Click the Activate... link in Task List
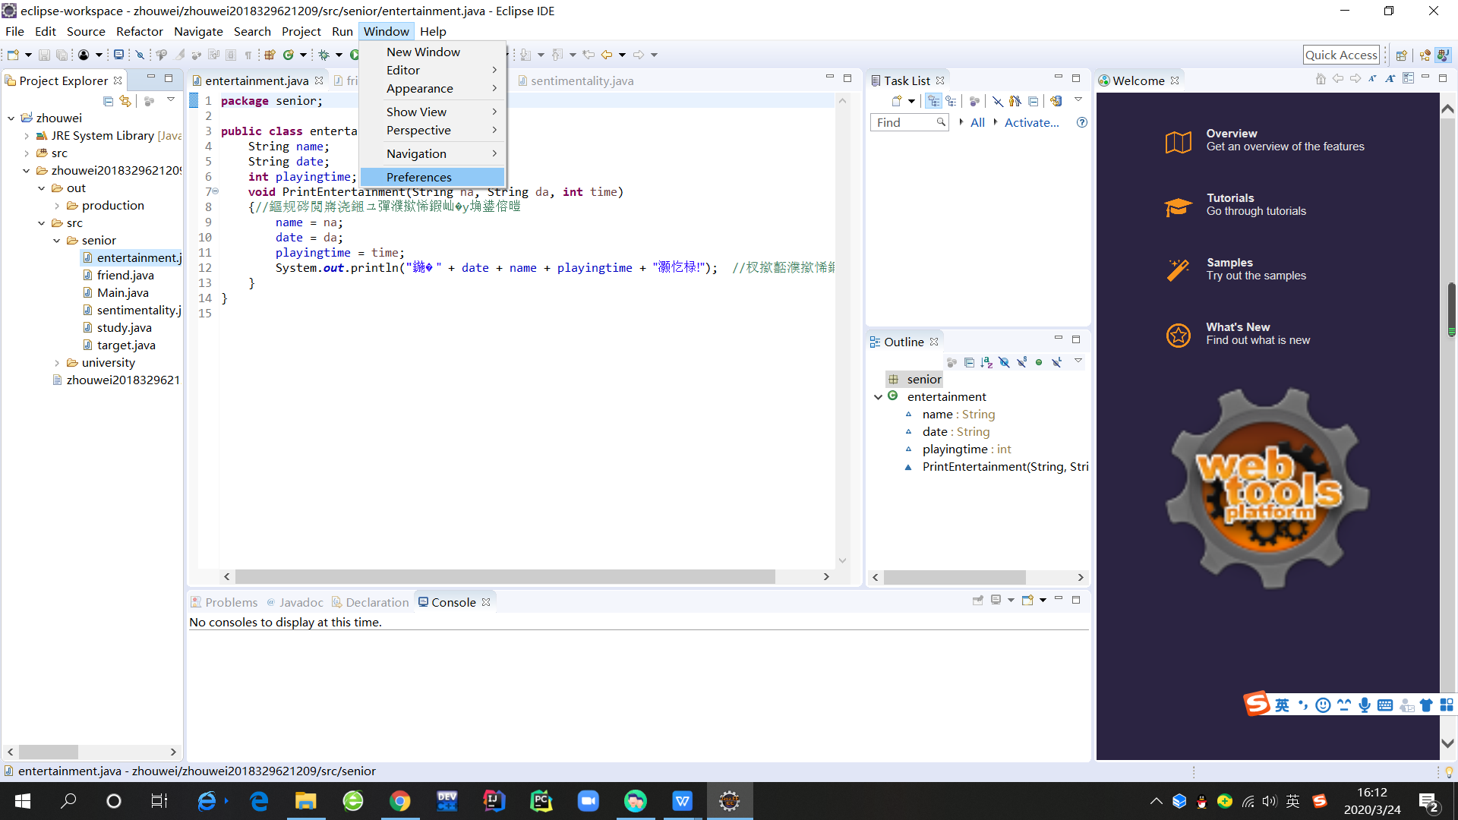Screen dimensions: 1458x820 (x=1031, y=123)
